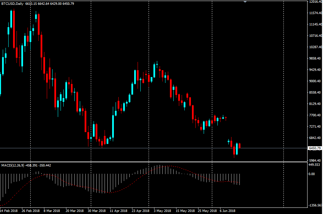Image resolution: width=323 pixels, height=214 pixels.
Task: Click the 8129.40 price axis label
Action: click(x=315, y=104)
